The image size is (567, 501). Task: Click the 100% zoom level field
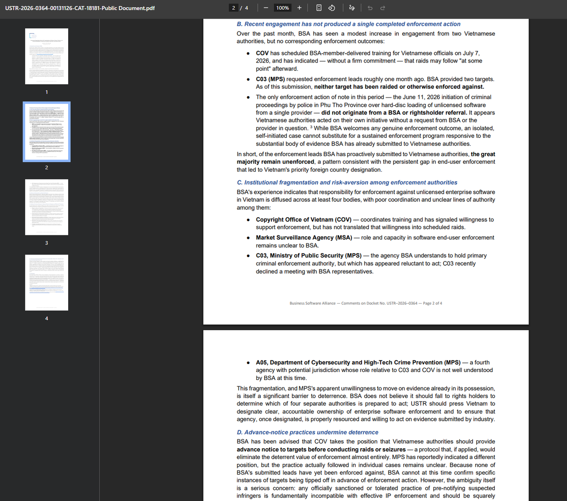[283, 8]
